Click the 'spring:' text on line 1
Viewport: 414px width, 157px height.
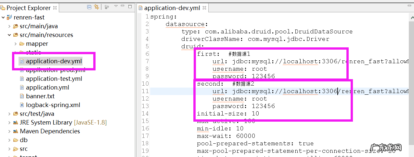click(x=163, y=17)
